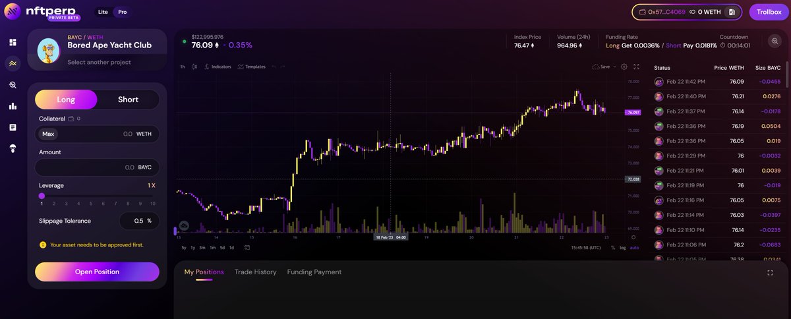This screenshot has height=319, width=791.
Task: Open My Positions tab
Action: (204, 272)
